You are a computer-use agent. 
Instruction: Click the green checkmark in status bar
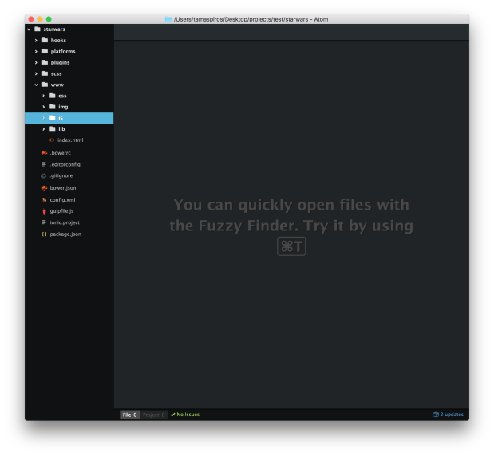tap(172, 415)
